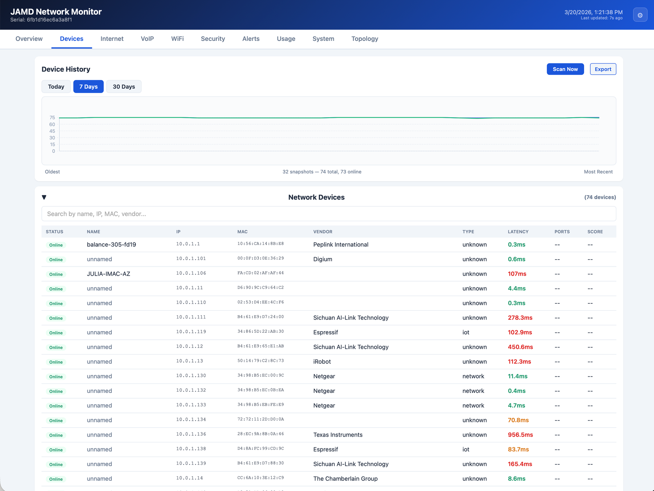This screenshot has width=654, height=491.
Task: Sort the table by VENDOR column
Action: point(323,231)
